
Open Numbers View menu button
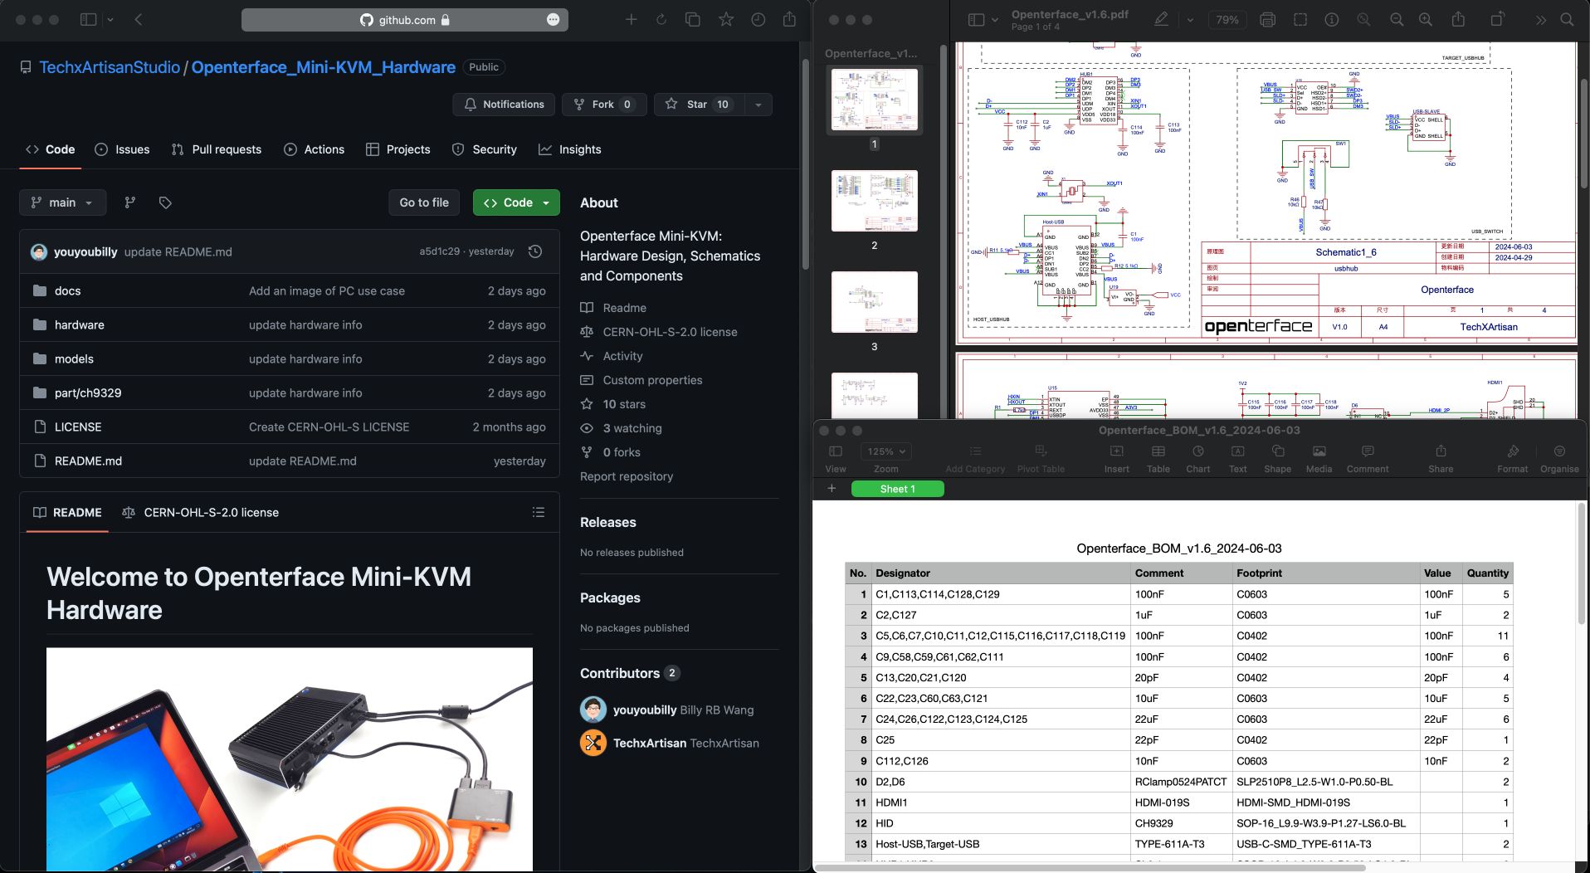(835, 458)
